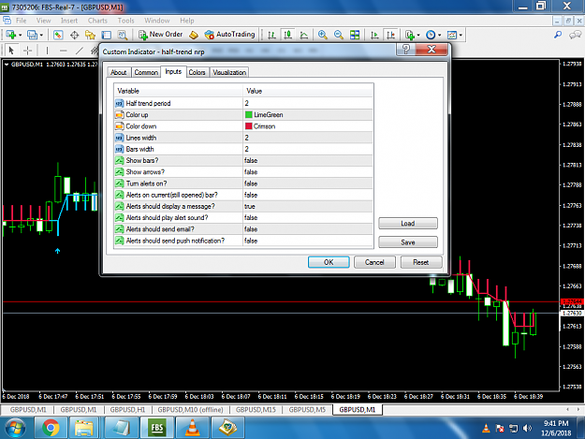Viewport: 585px width, 439px height.
Task: Open the chat bubbles icon
Action: point(575,35)
